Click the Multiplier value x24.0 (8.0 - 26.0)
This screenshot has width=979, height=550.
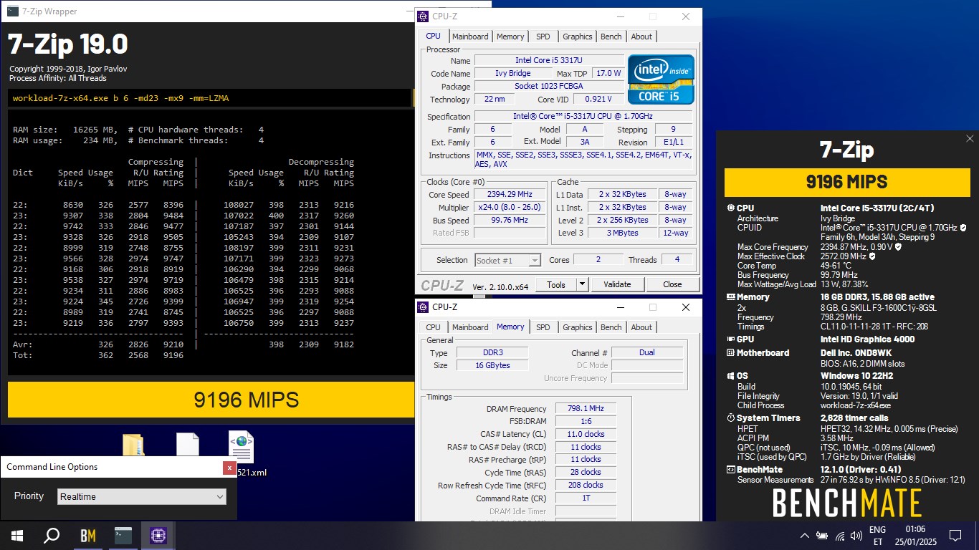[510, 208]
